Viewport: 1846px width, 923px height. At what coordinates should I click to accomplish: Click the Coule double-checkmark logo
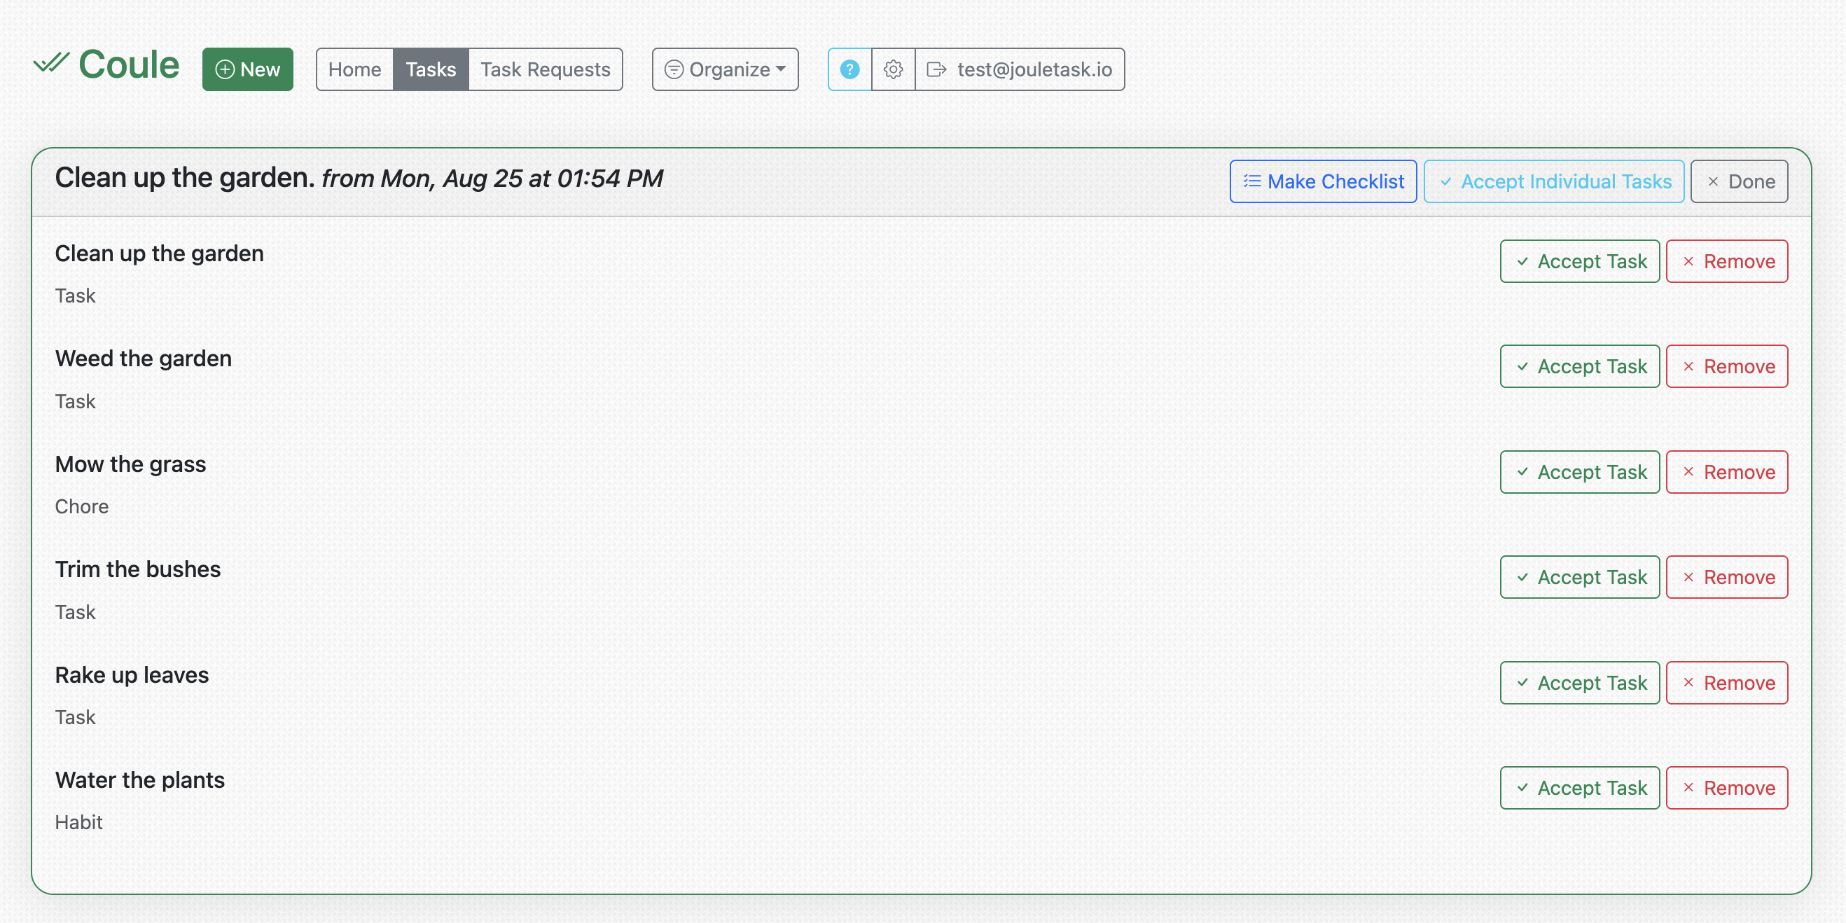pyautogui.click(x=51, y=64)
